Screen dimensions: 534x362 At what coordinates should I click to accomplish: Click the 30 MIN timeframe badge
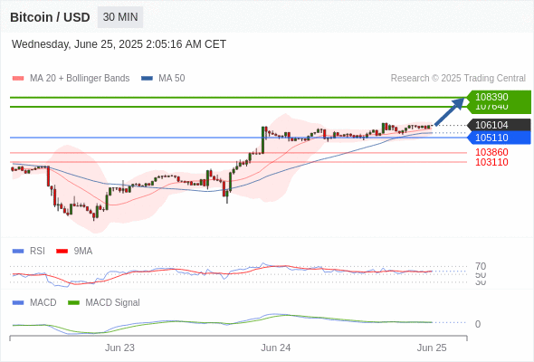point(120,17)
